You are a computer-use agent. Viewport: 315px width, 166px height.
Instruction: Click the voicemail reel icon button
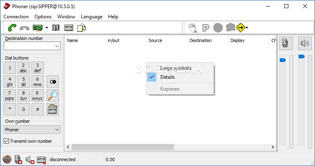pos(53,82)
